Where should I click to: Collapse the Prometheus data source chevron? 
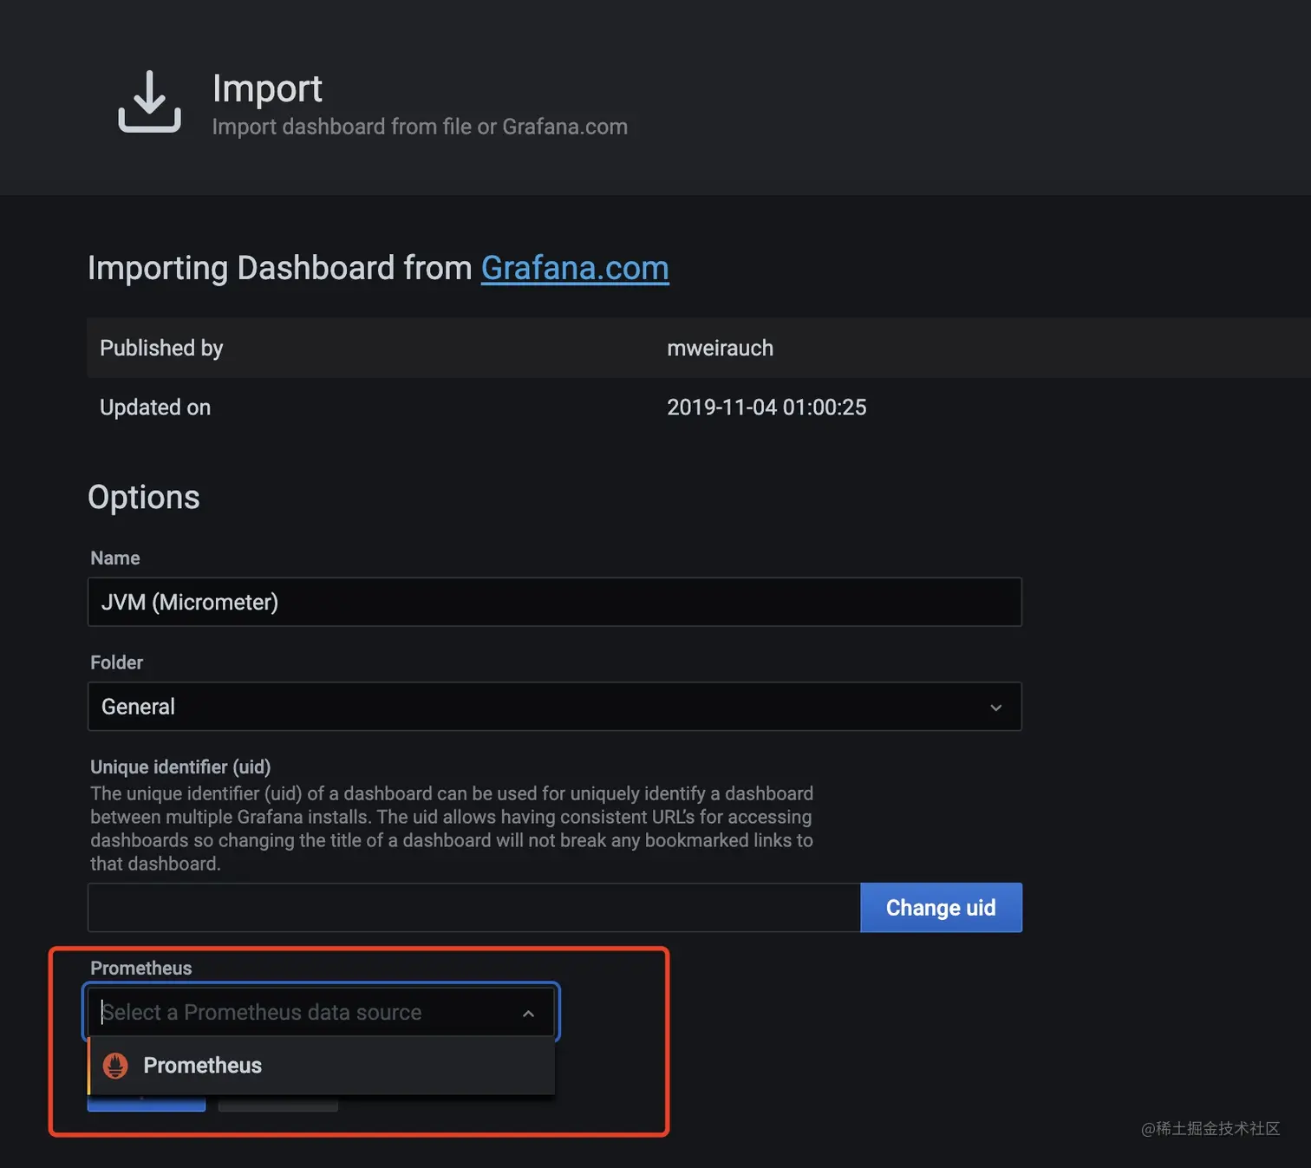point(528,1014)
